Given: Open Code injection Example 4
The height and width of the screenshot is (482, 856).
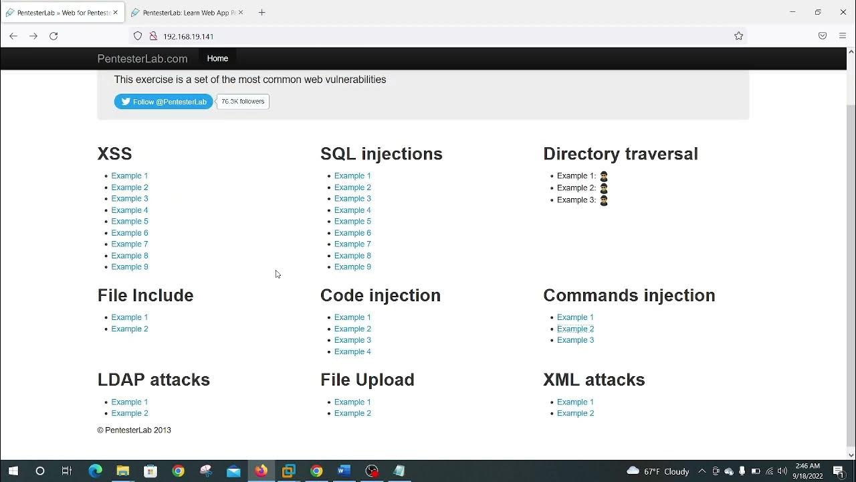Looking at the screenshot, I should [352, 352].
